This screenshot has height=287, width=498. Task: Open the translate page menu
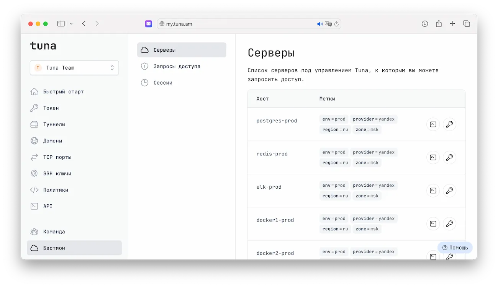(x=328, y=24)
